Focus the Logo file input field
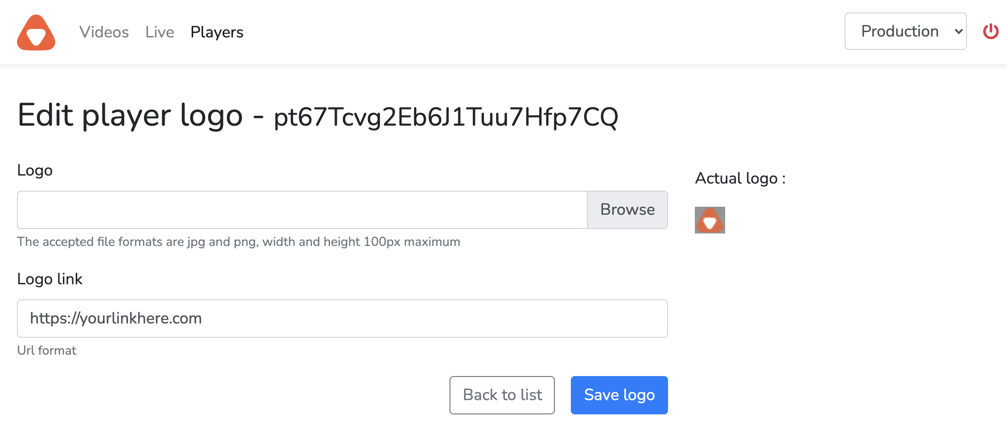 (x=302, y=210)
